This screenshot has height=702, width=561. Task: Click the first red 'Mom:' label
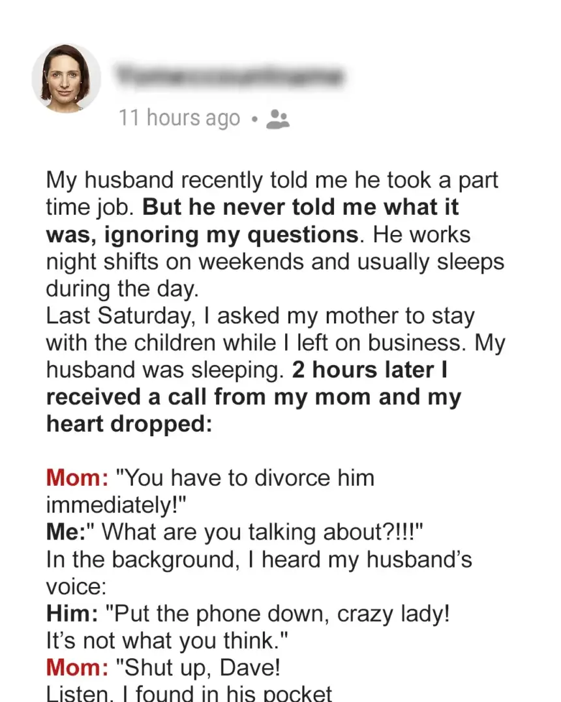coord(77,478)
